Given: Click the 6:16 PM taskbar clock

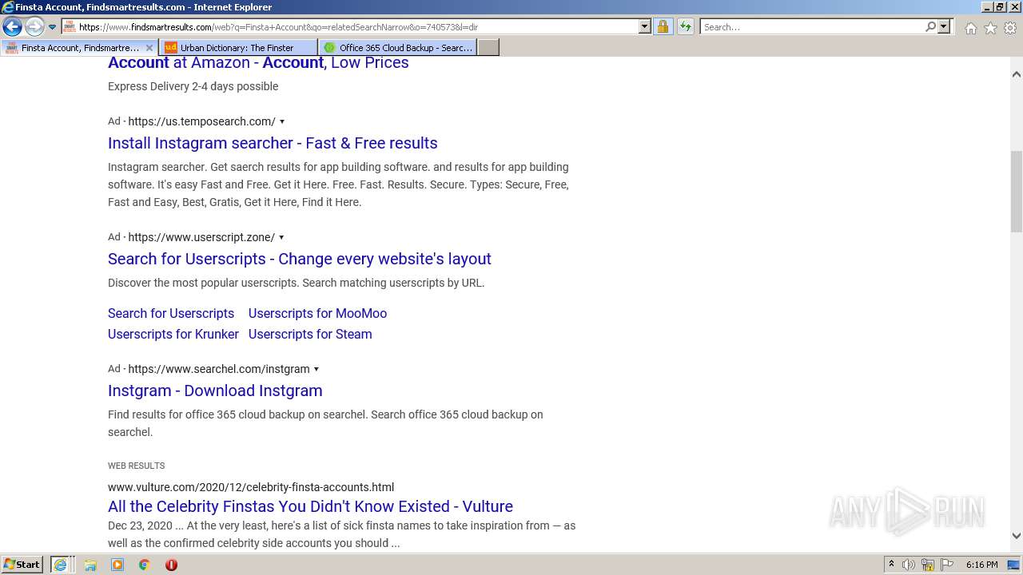Looking at the screenshot, I should (981, 565).
